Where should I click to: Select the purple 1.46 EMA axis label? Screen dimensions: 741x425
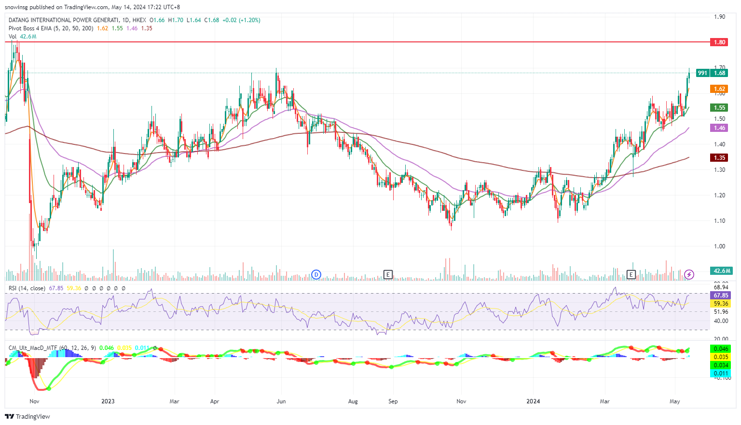click(x=720, y=128)
